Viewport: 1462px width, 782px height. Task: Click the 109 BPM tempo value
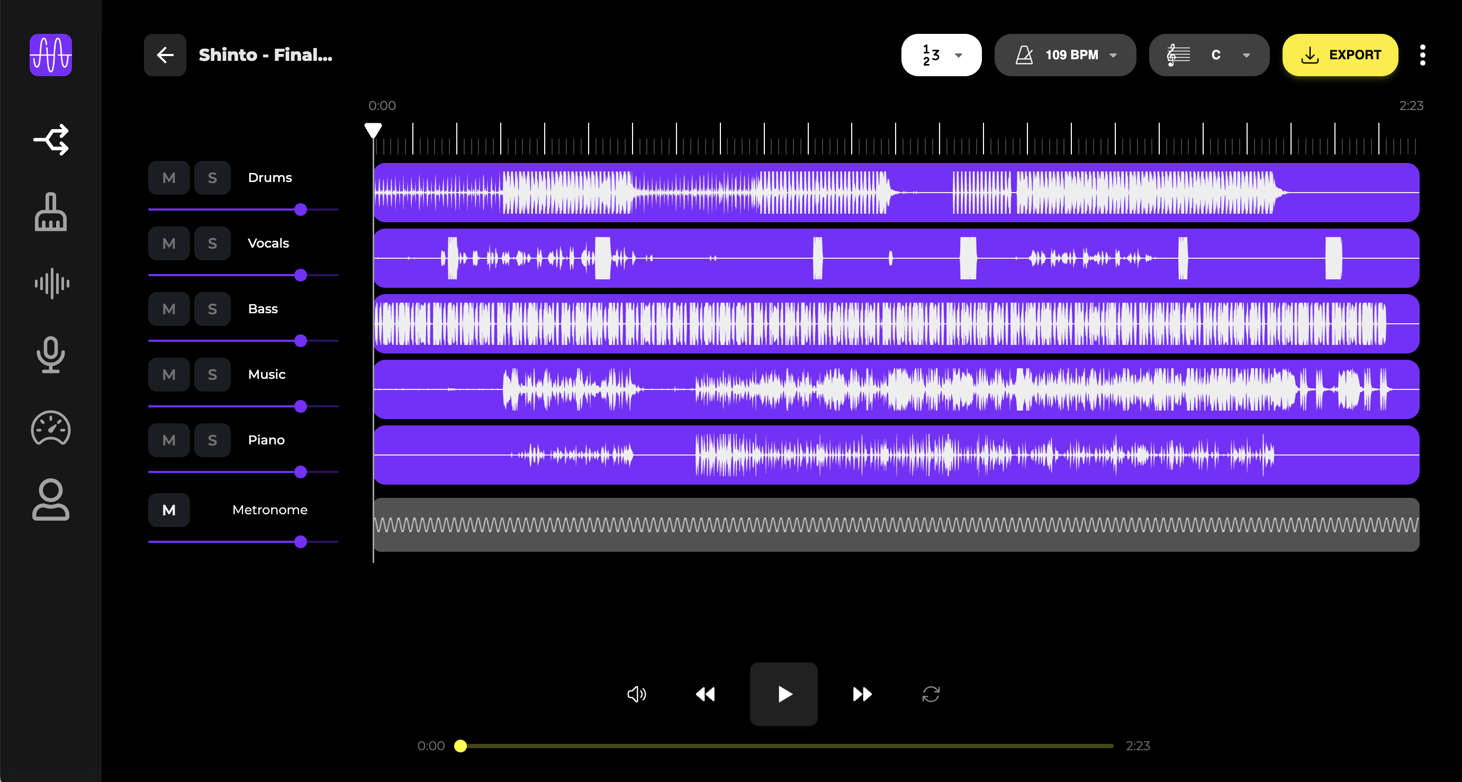1071,55
